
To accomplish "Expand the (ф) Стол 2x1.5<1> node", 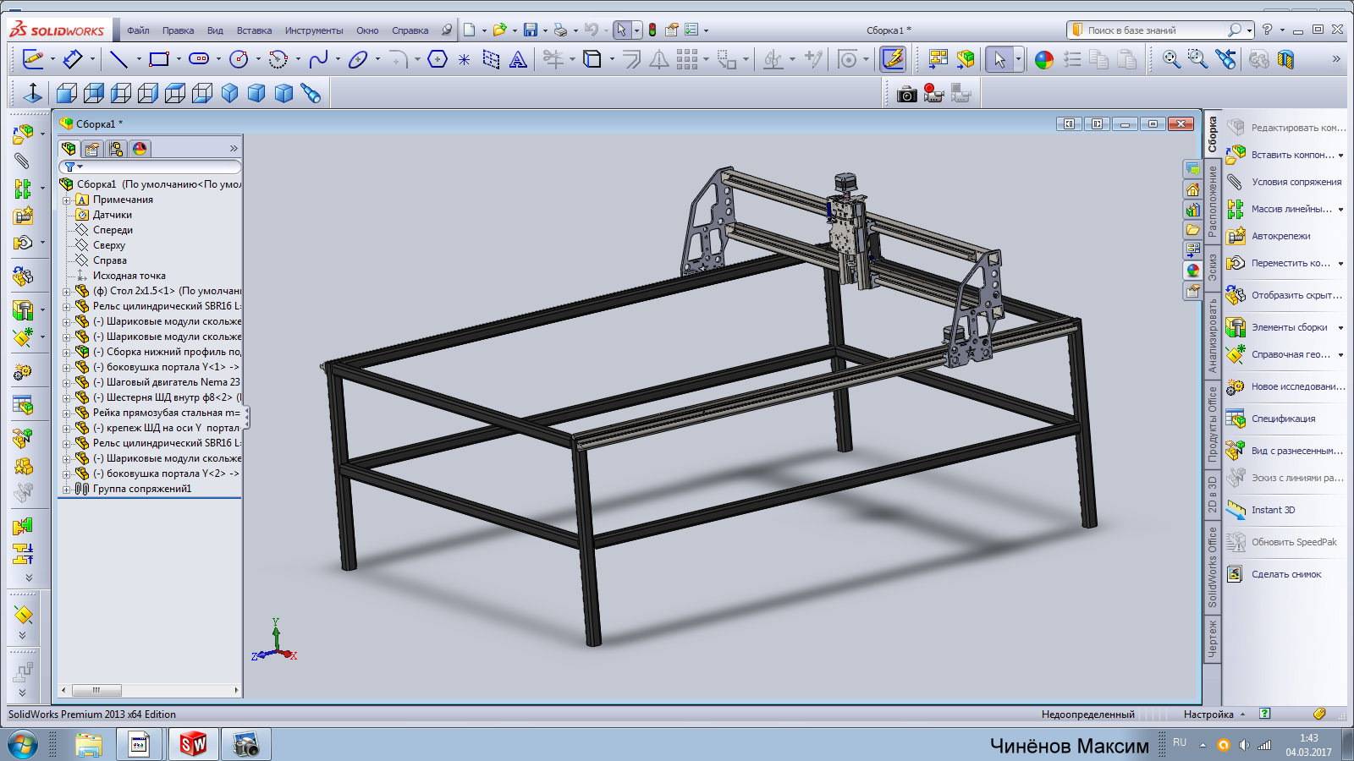I will click(x=67, y=292).
